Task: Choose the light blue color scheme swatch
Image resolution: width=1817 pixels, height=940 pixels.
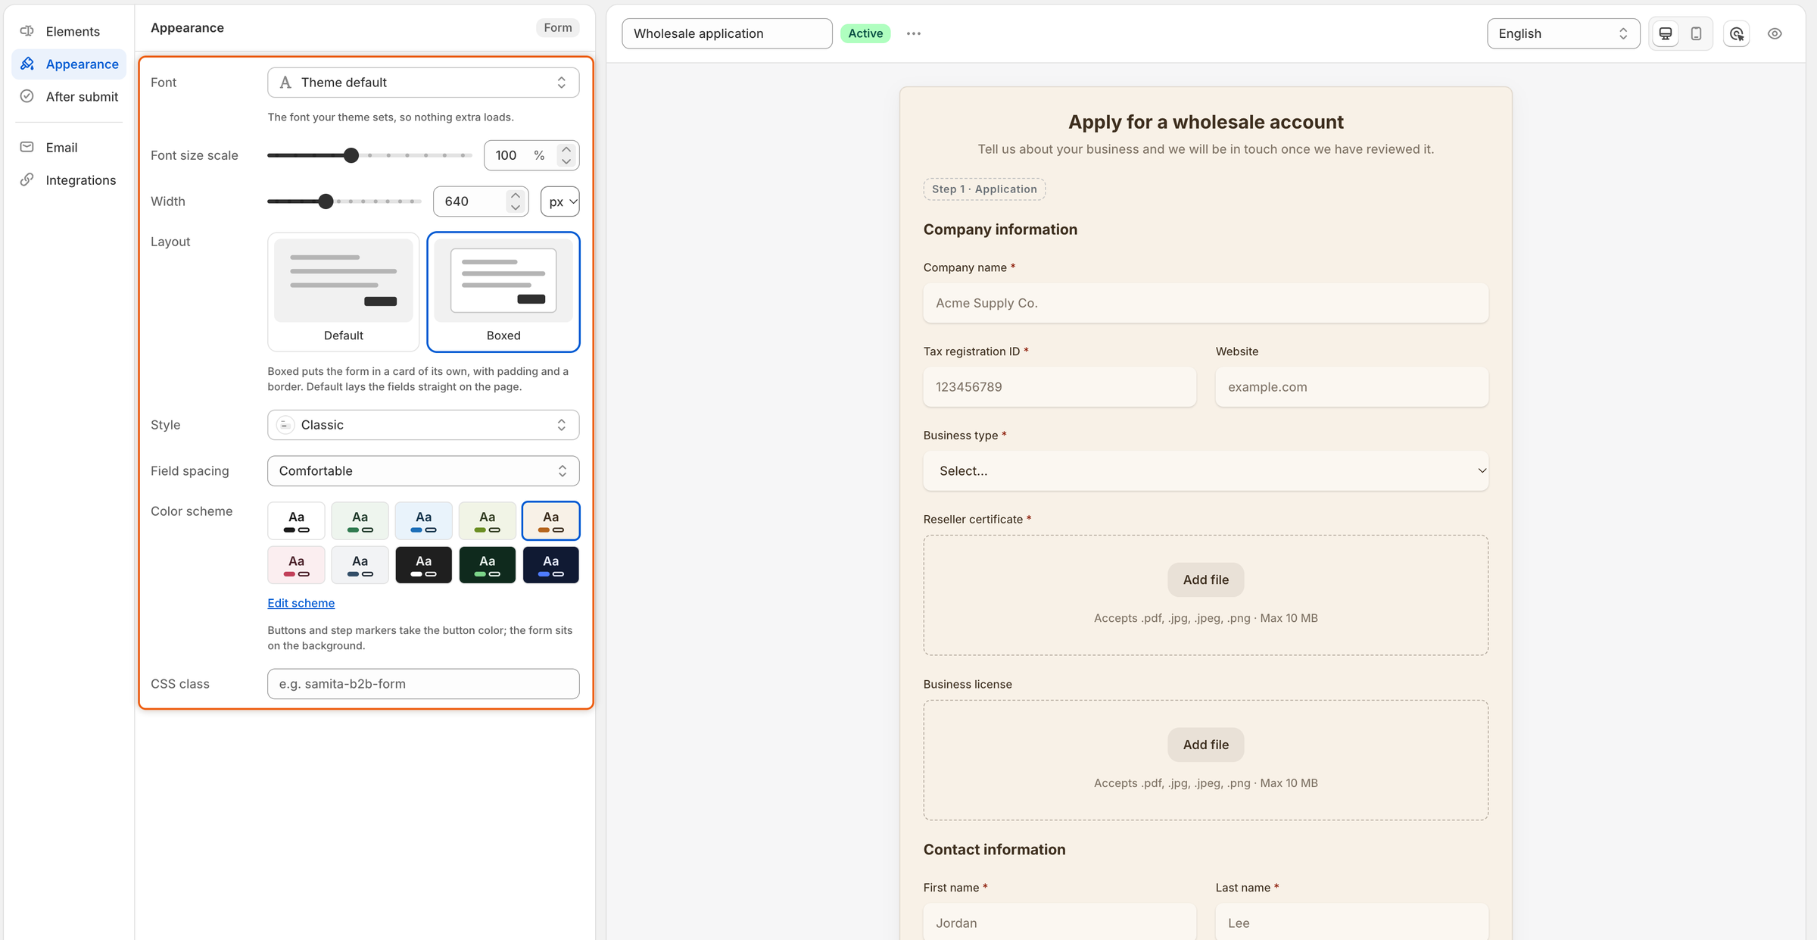Action: click(x=423, y=520)
